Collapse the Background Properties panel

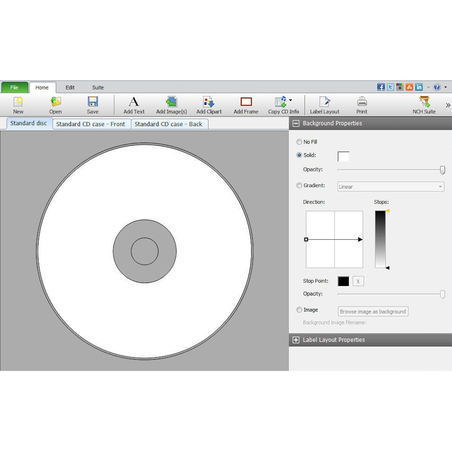click(295, 123)
